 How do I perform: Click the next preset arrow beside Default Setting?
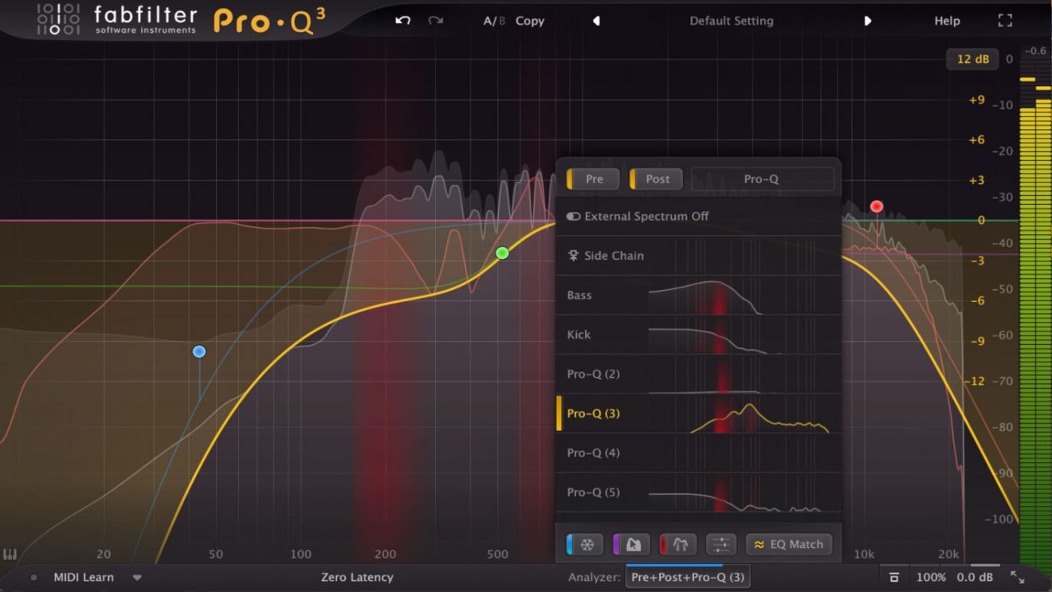pos(868,21)
